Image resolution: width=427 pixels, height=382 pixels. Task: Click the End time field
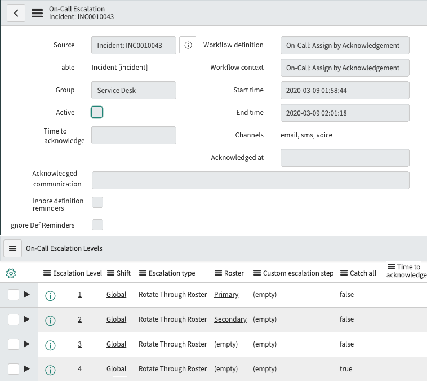pos(345,113)
